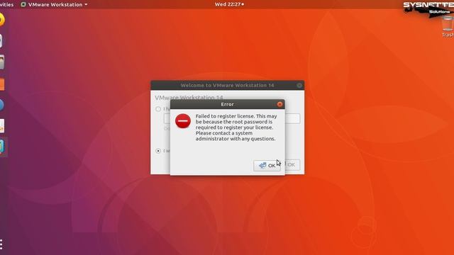This screenshot has height=255, width=454.
Task: Open the VMware Workstation app menu
Action: coord(54,4)
